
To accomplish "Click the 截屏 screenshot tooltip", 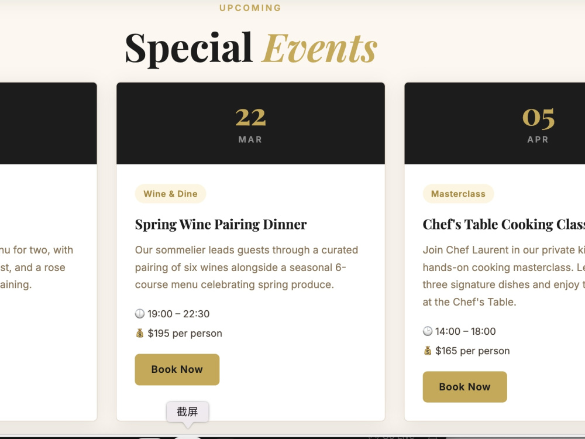I will point(188,411).
